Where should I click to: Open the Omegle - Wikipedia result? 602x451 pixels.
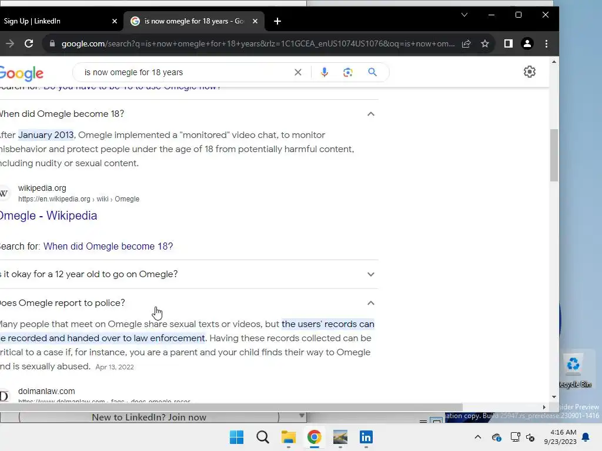(48, 216)
